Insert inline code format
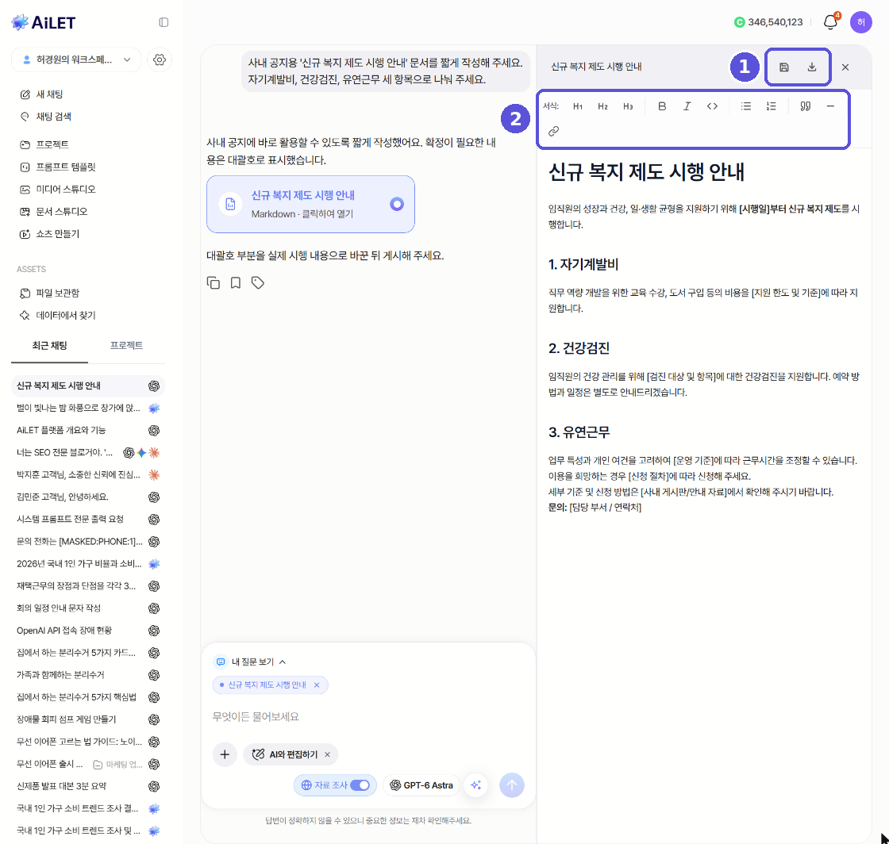Screen dimensions: 889x844 click(x=712, y=106)
